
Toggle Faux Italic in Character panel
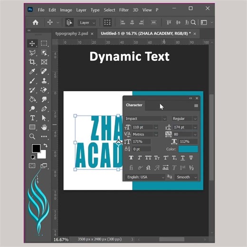tap(140, 158)
